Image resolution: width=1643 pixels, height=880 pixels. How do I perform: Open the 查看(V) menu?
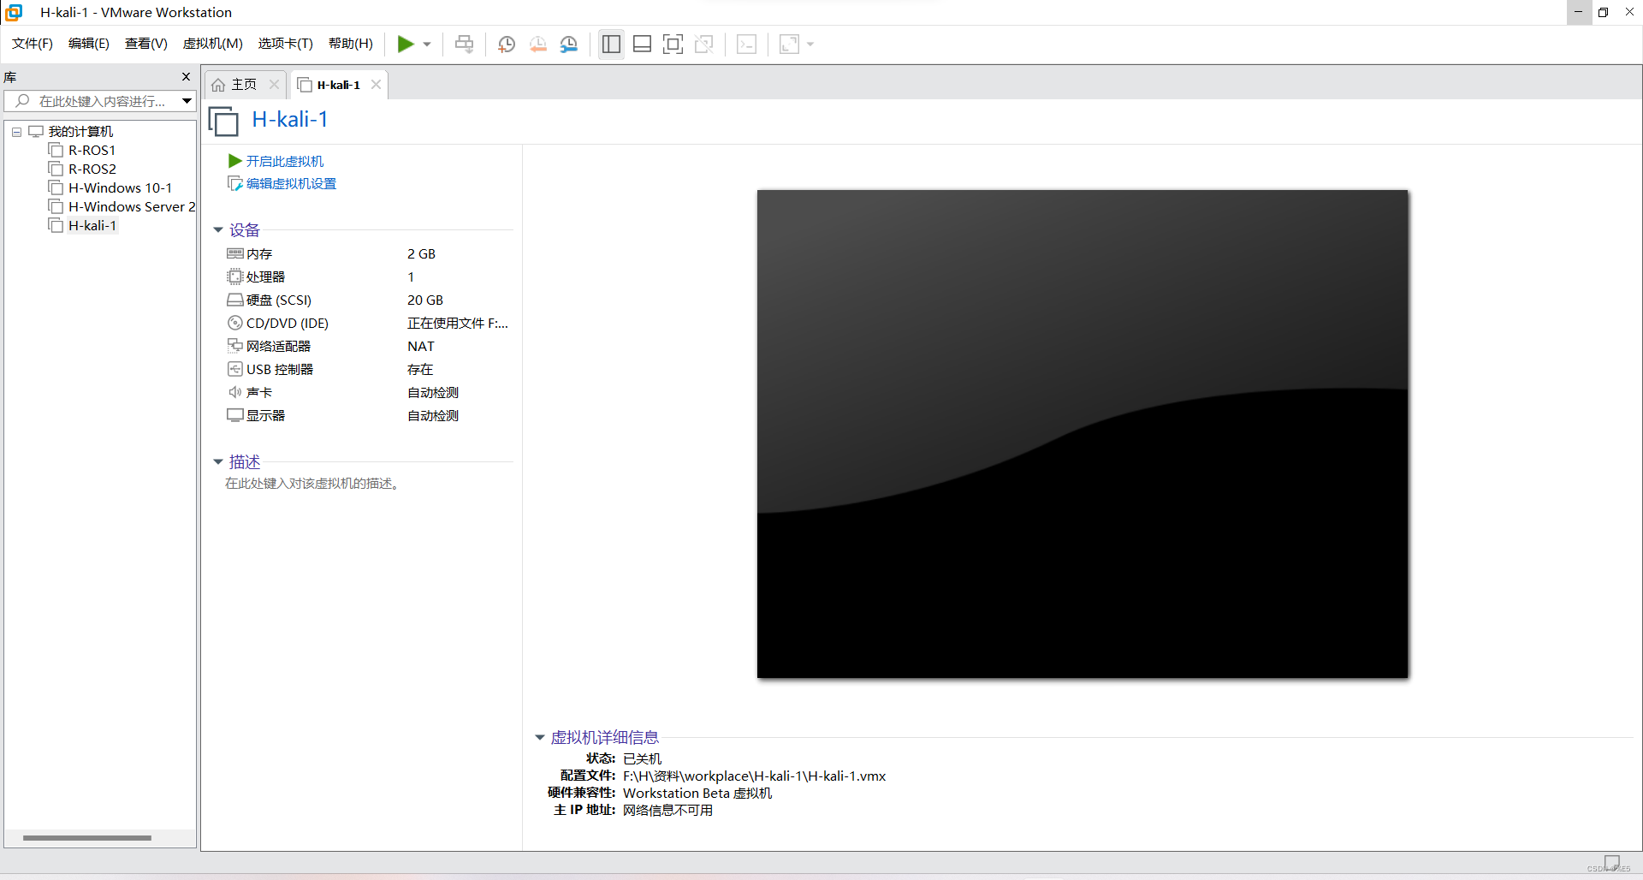[146, 44]
